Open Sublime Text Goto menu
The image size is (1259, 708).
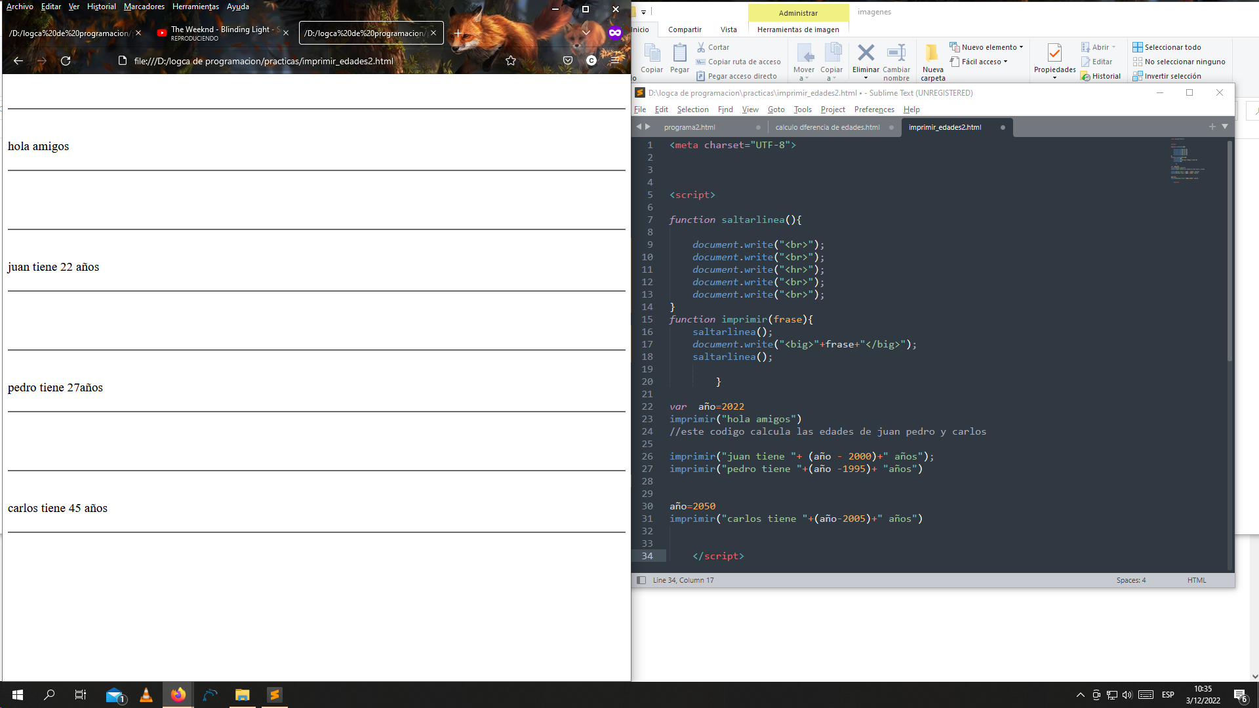coord(776,109)
